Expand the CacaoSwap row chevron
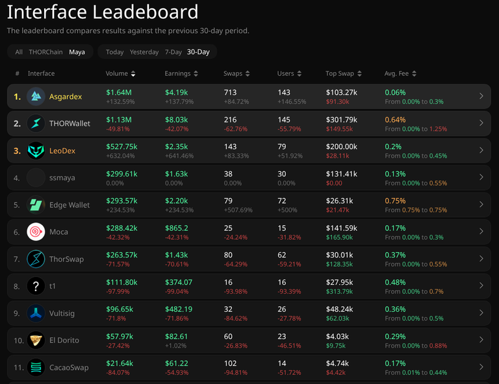 (x=481, y=367)
